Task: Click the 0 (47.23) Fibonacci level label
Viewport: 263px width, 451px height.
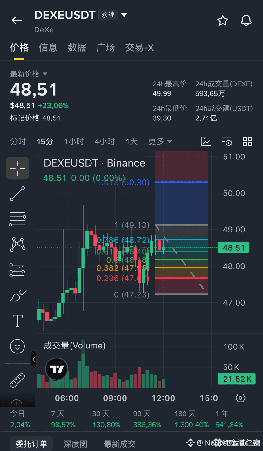Action: tap(131, 295)
